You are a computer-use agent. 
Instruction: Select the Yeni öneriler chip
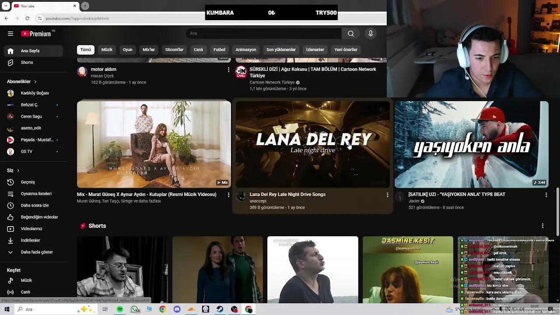pyautogui.click(x=346, y=50)
